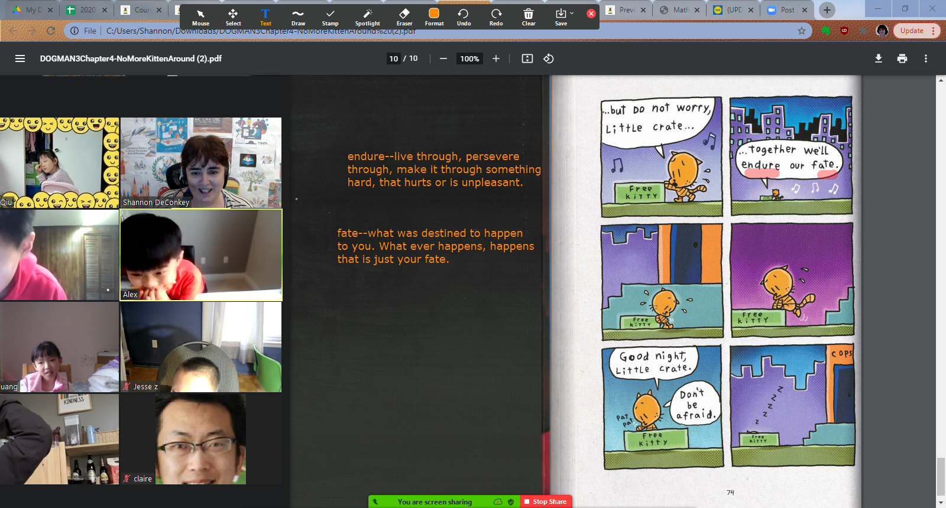This screenshot has width=946, height=508.
Task: Open the Chrome profile avatar
Action: coord(882,31)
